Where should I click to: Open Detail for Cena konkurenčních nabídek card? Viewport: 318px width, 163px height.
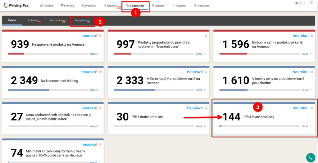95,126
